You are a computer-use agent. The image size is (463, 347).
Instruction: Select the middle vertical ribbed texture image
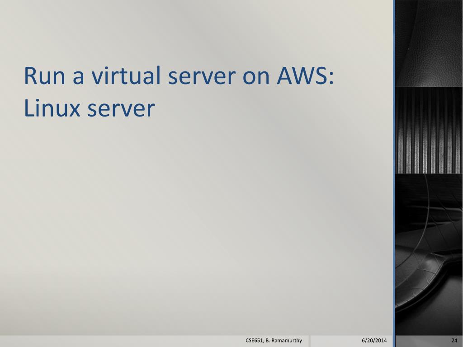429,130
